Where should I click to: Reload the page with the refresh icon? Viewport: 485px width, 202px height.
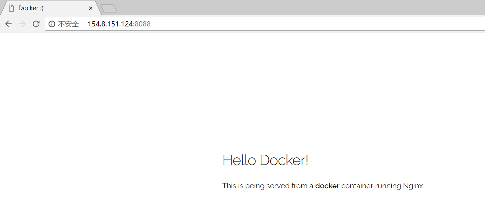click(36, 24)
